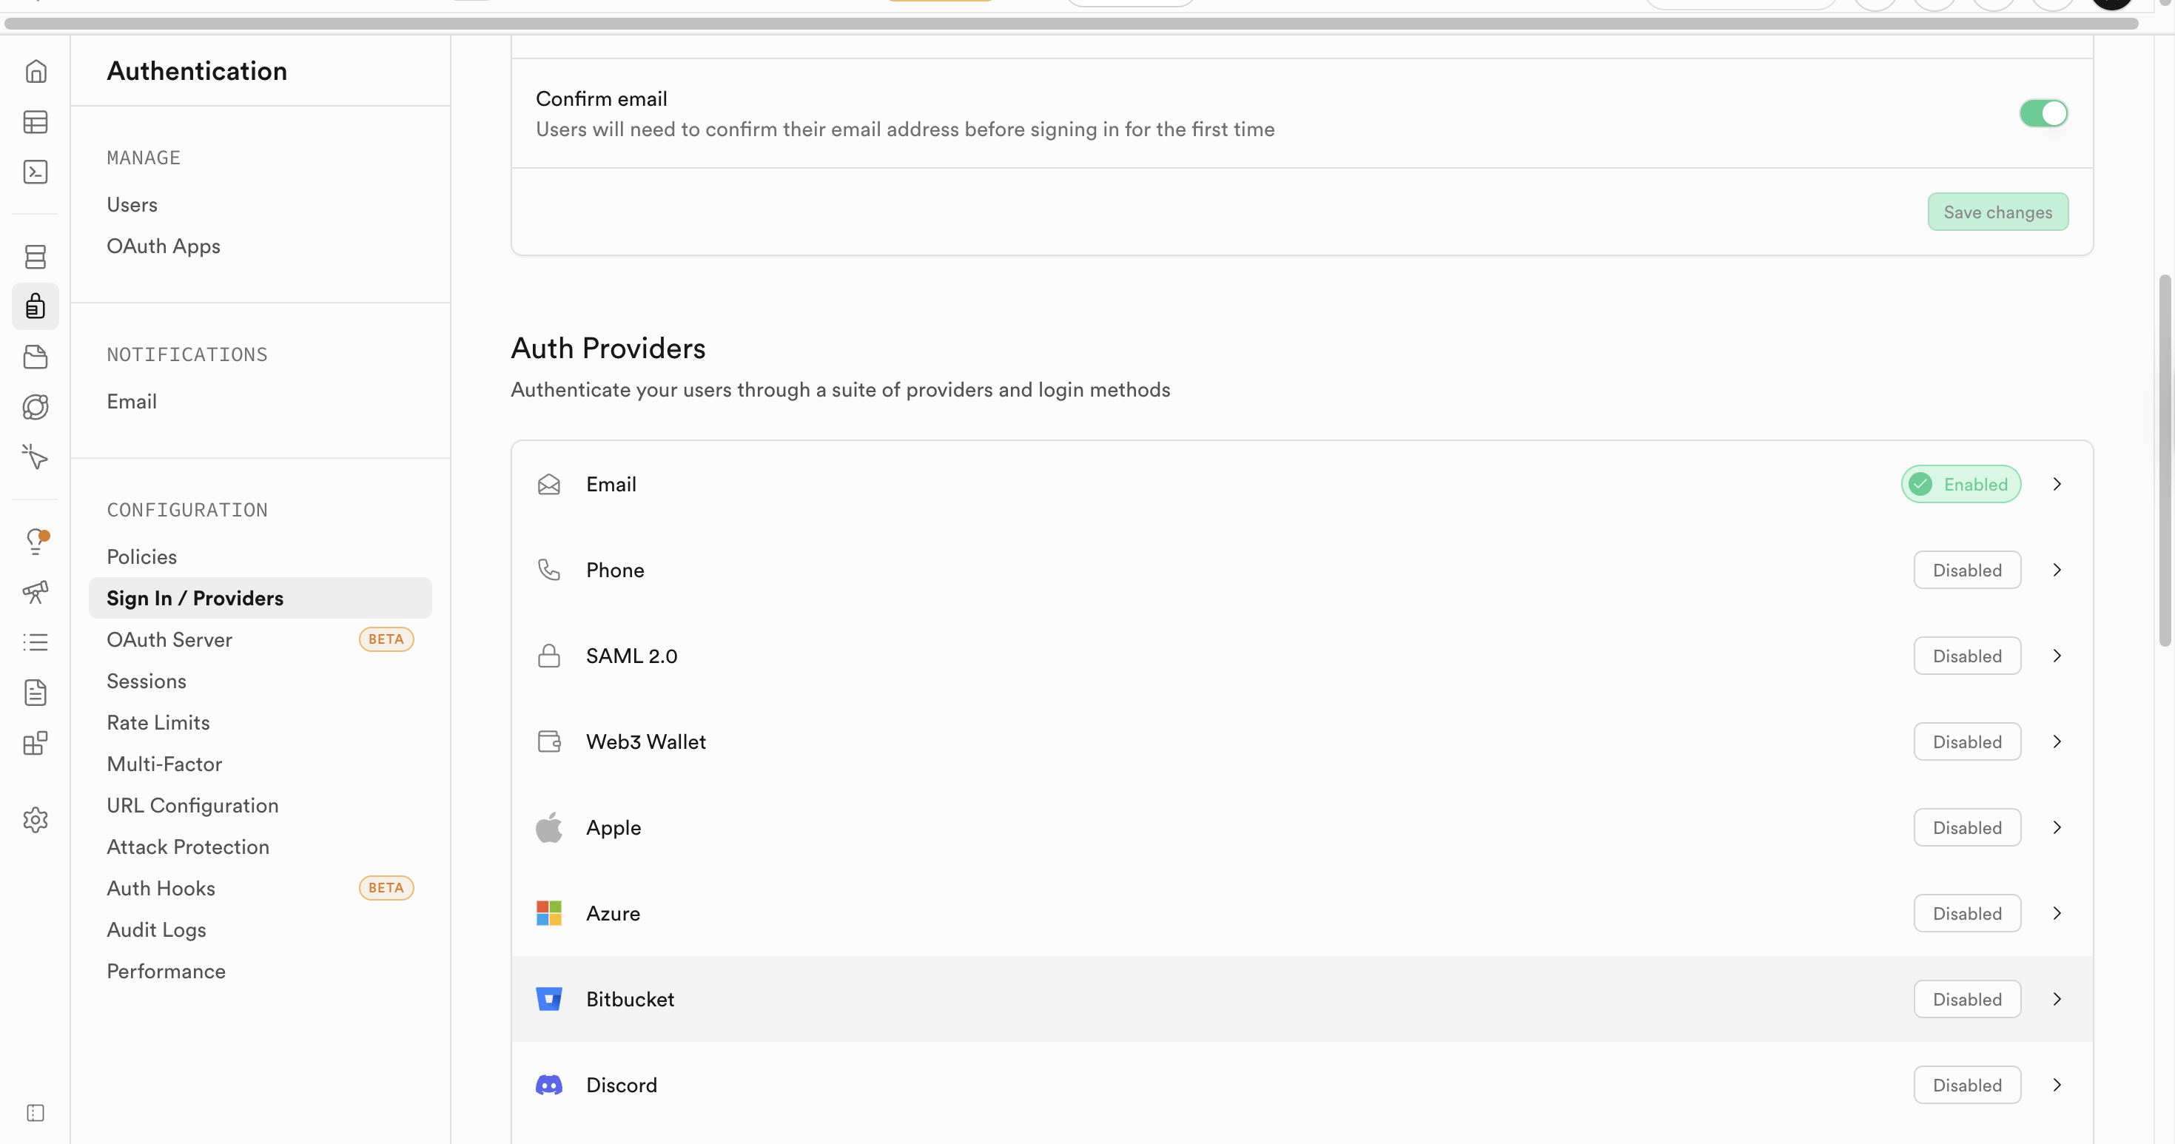Image resolution: width=2175 pixels, height=1144 pixels.
Task: Open the Storage bucket sidebar icon
Action: point(36,357)
